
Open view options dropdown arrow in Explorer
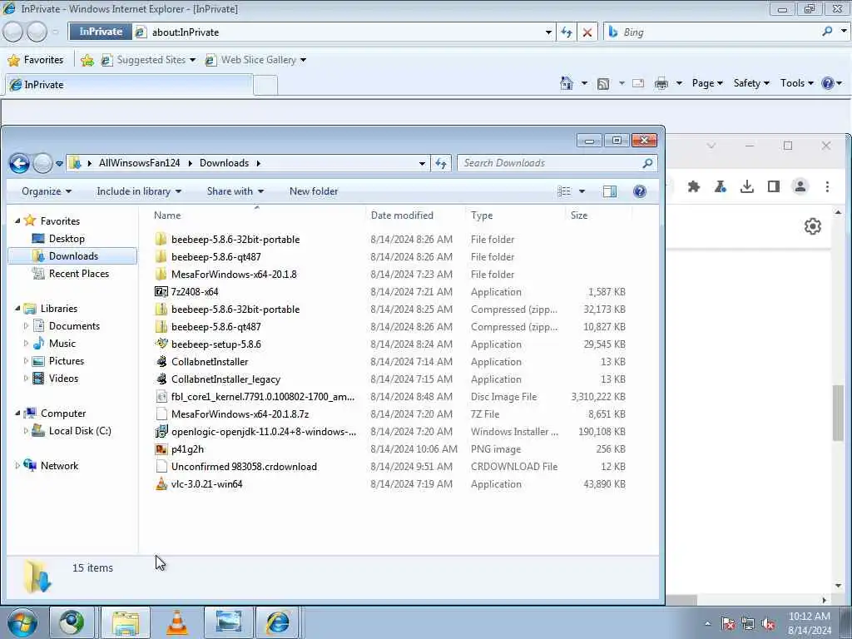(x=582, y=191)
